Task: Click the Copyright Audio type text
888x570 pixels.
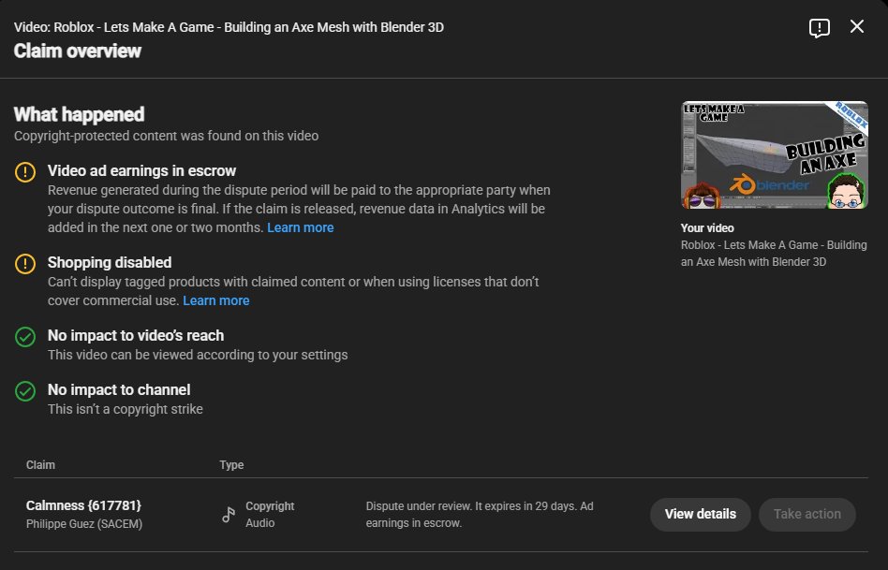Action: [x=270, y=515]
